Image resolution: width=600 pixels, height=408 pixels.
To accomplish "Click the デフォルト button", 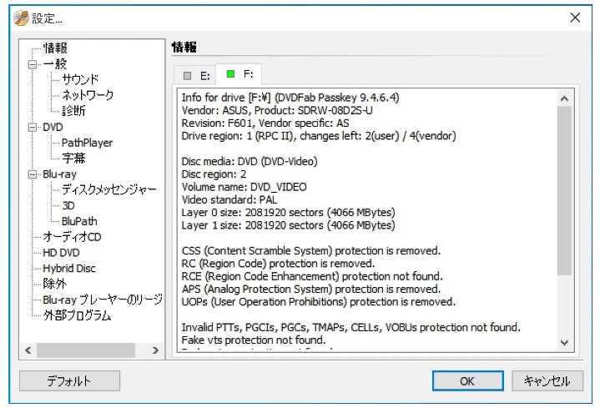I will 69,380.
